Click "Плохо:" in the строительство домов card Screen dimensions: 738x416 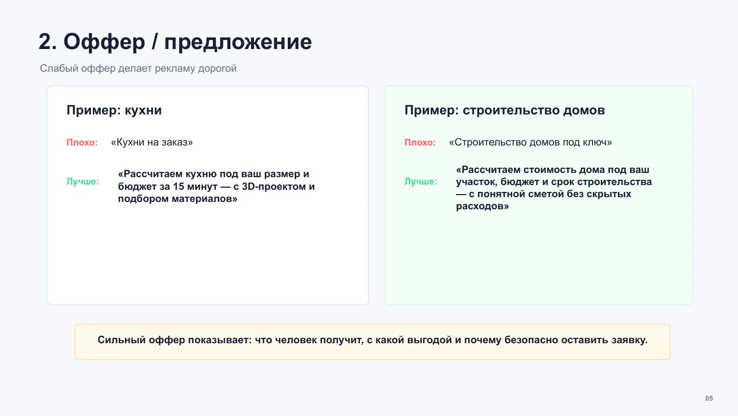pyautogui.click(x=420, y=142)
